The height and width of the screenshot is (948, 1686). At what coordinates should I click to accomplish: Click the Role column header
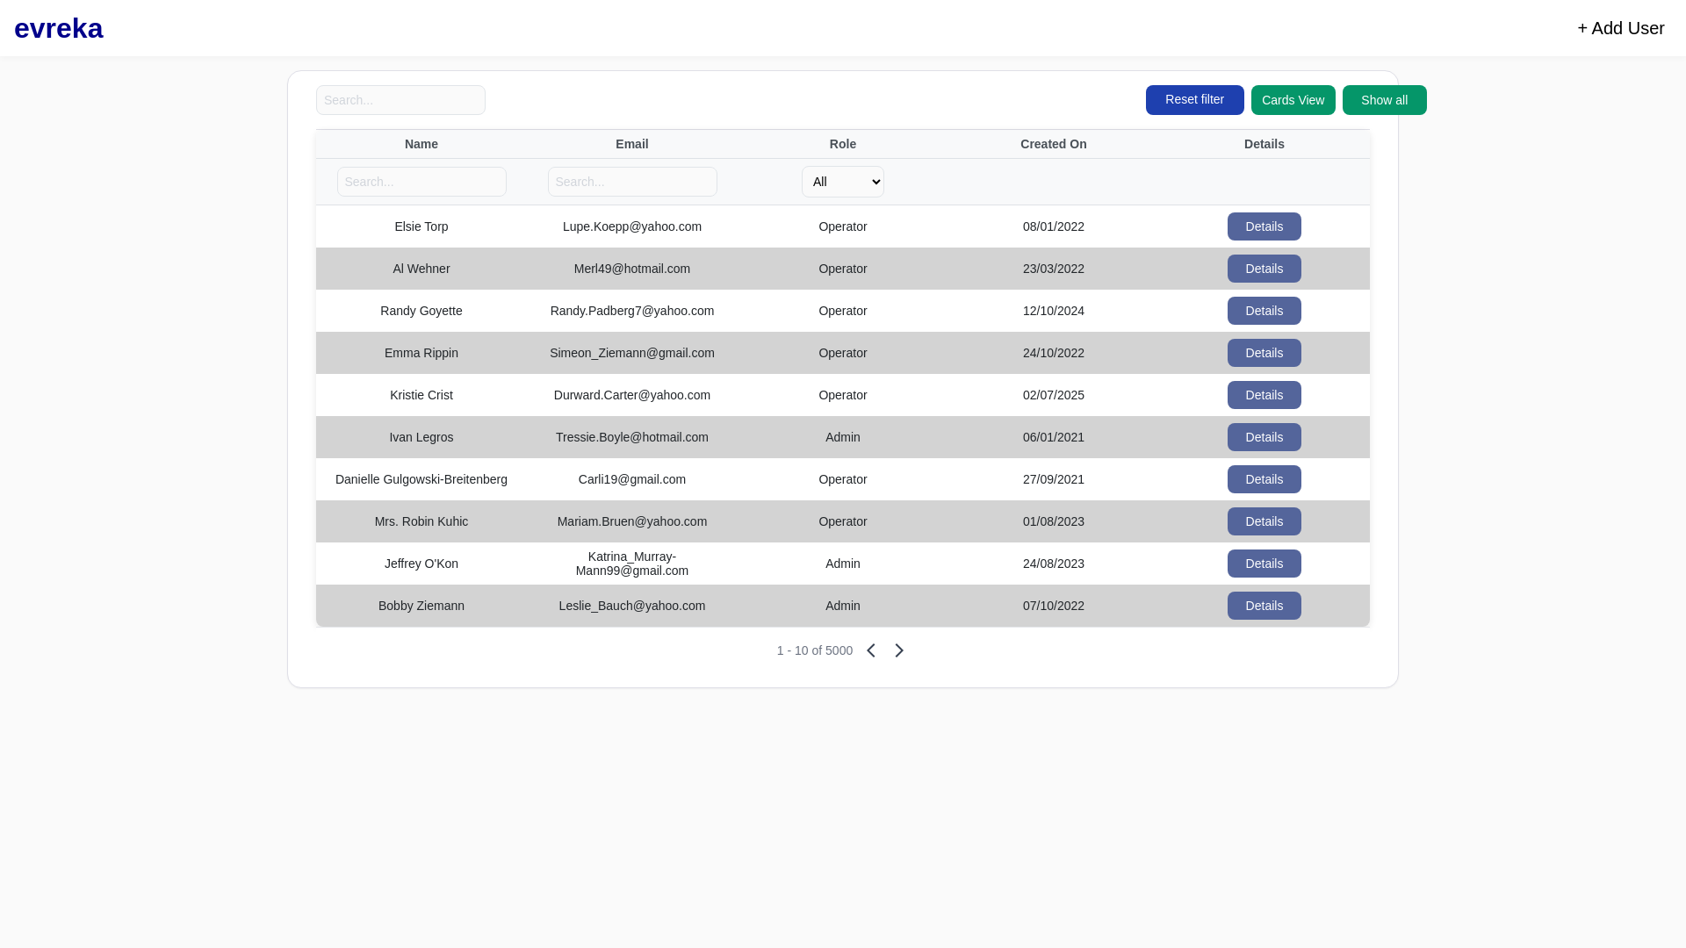(x=843, y=144)
